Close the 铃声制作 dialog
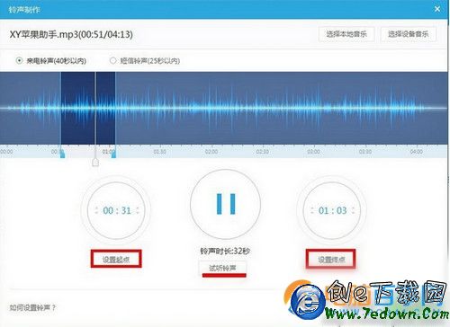 coord(437,9)
